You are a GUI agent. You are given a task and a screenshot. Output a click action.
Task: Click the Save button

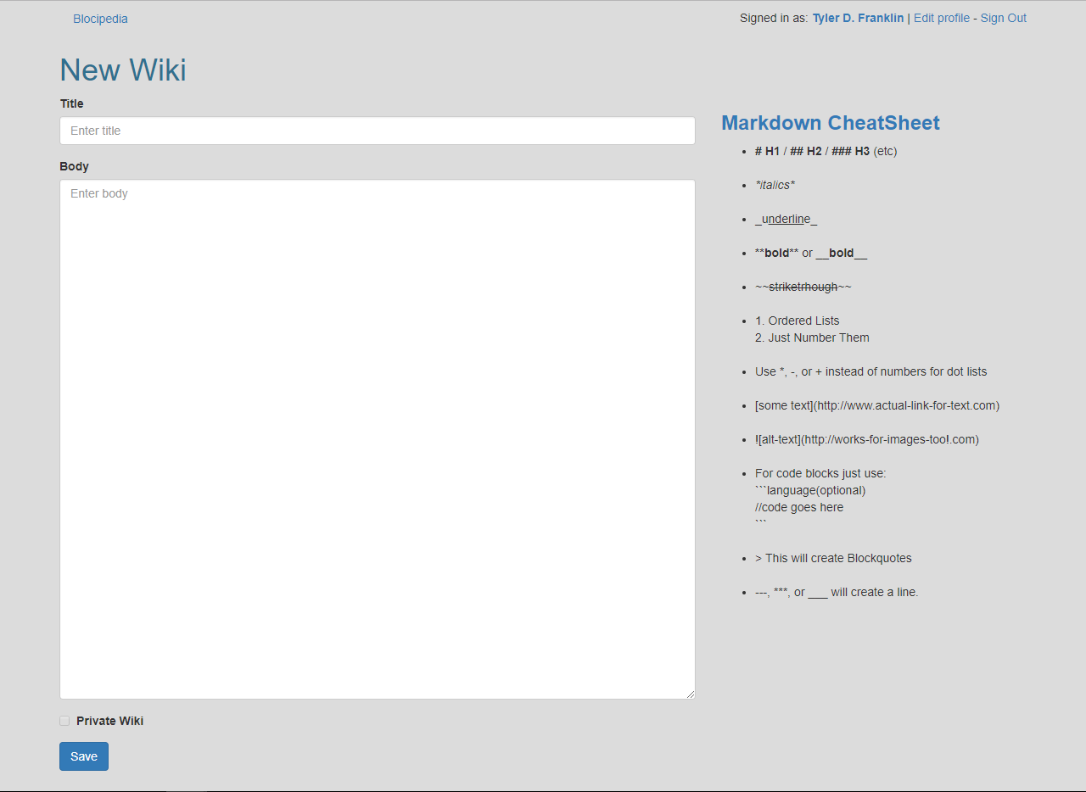(84, 756)
